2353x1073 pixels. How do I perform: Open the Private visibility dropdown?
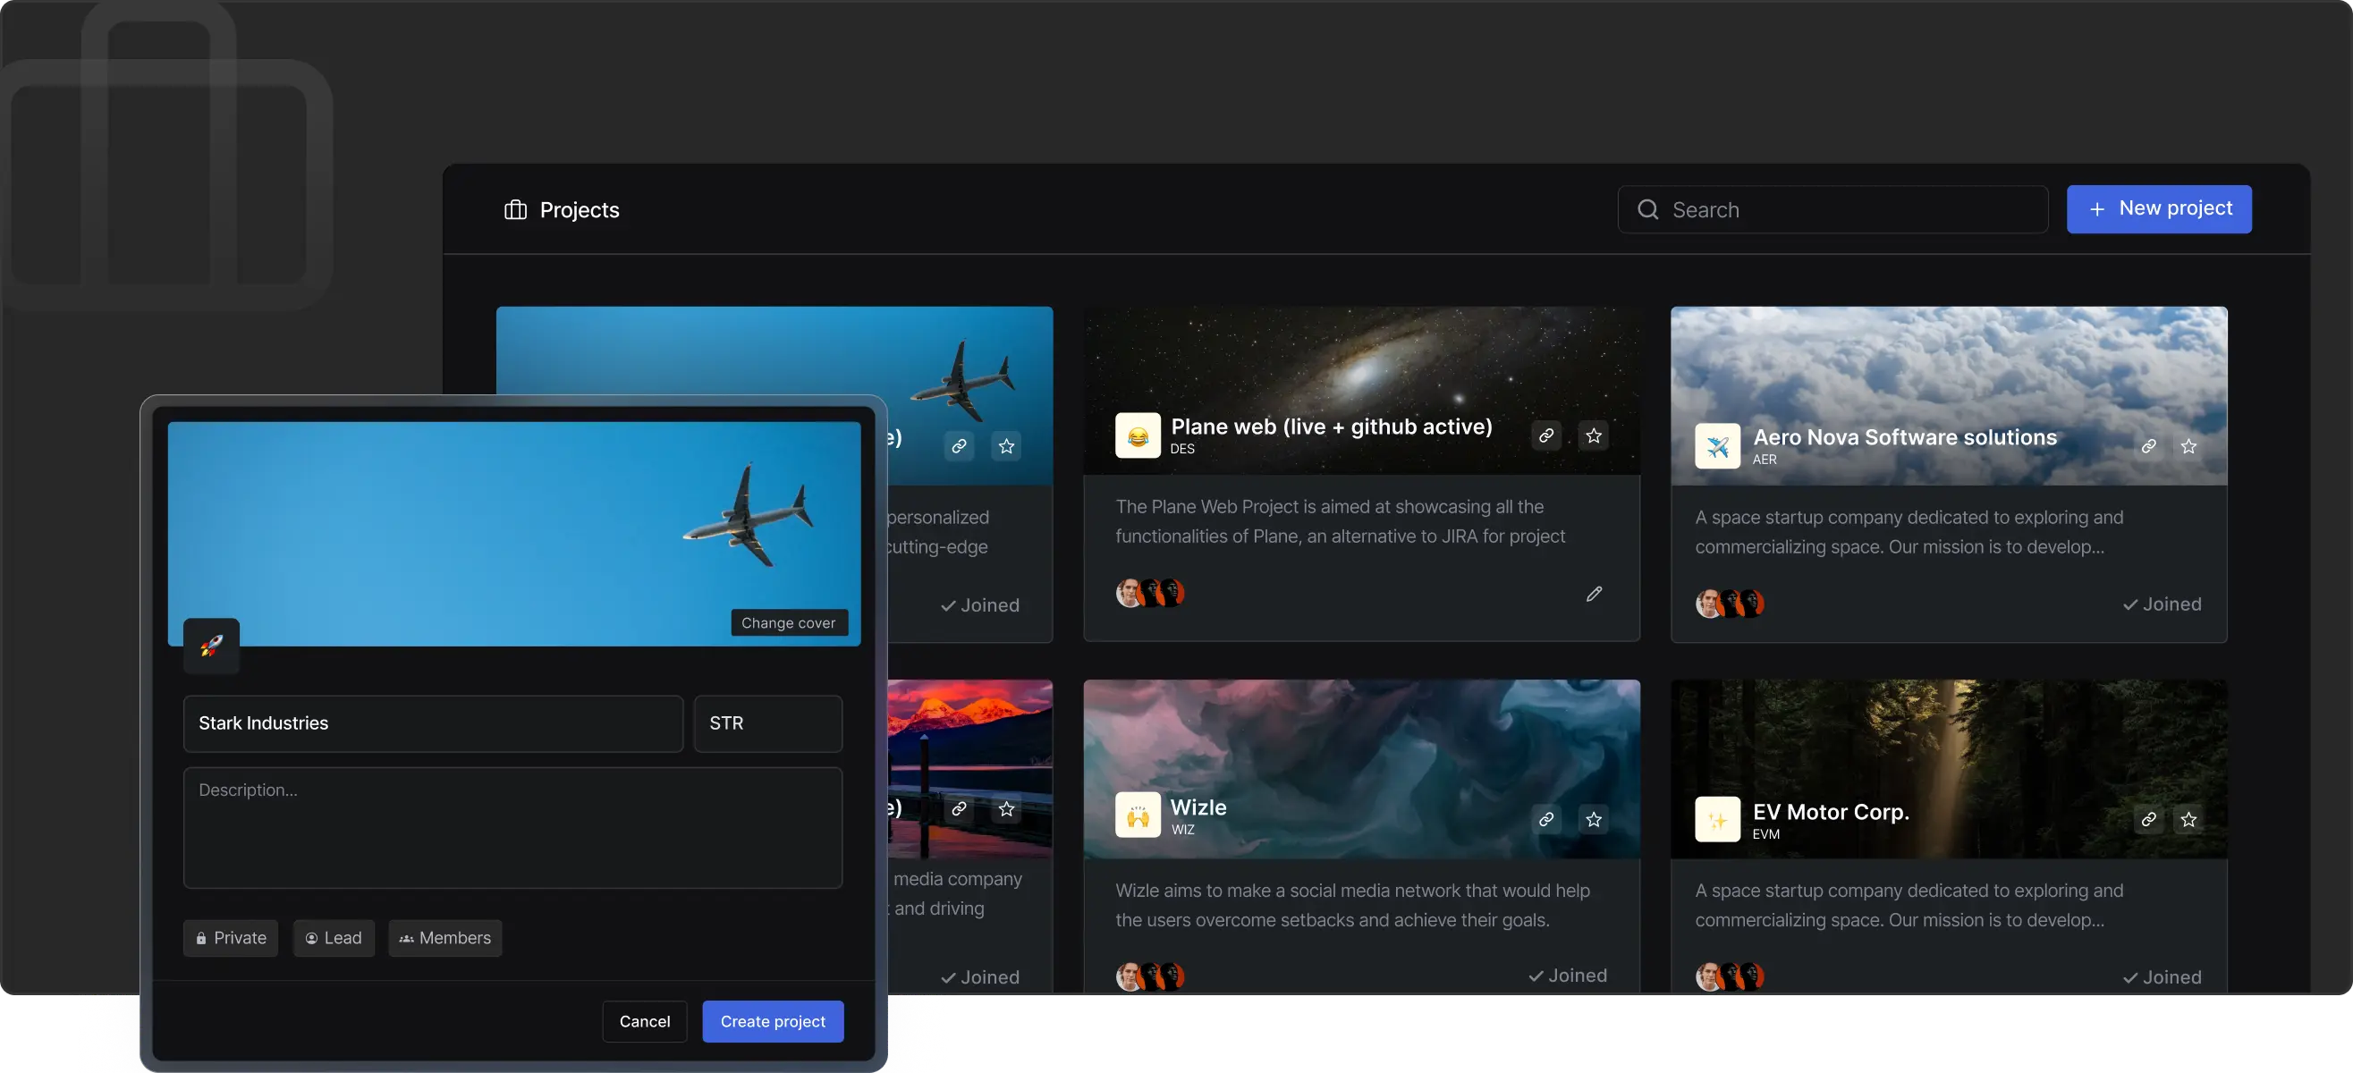[x=230, y=938]
